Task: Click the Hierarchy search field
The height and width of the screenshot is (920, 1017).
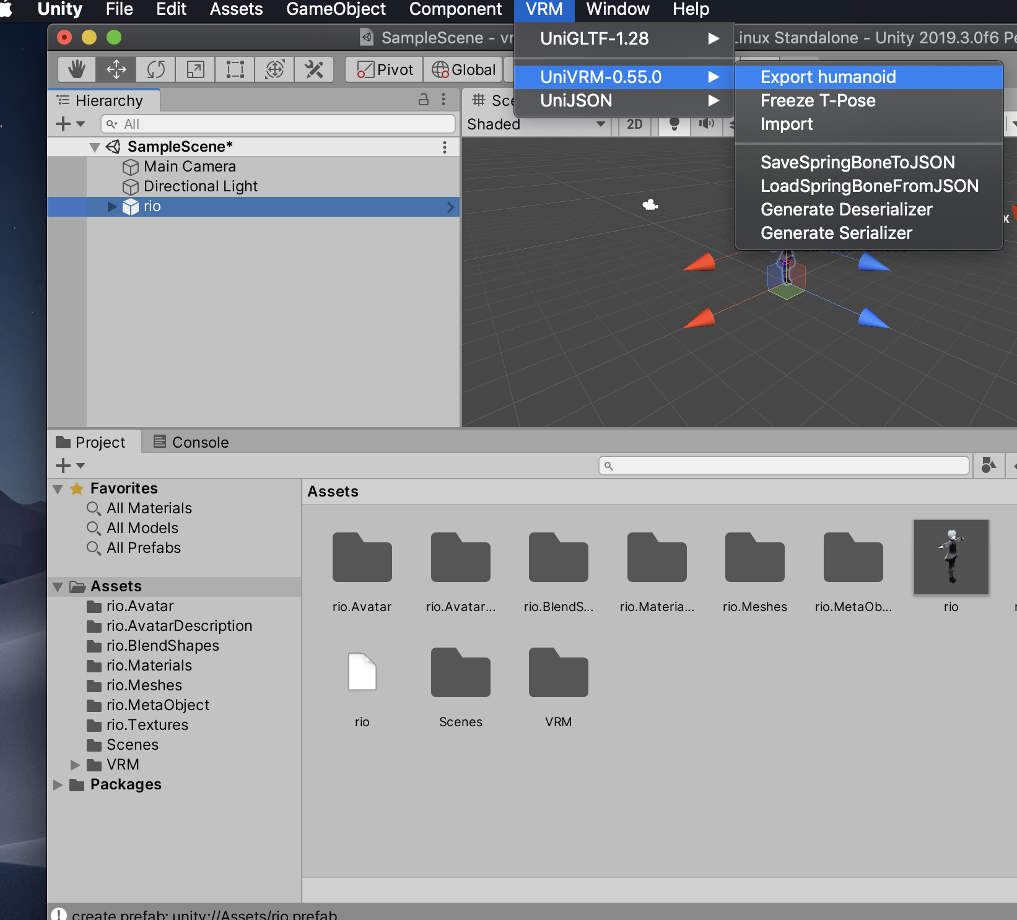Action: (x=277, y=124)
